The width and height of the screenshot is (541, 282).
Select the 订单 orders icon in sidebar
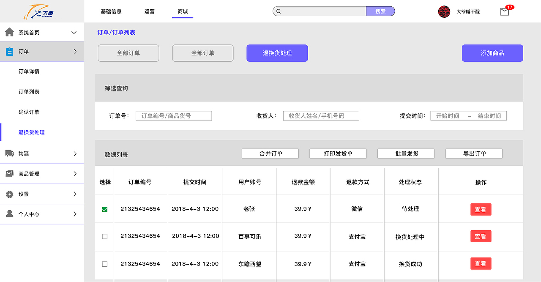click(9, 51)
